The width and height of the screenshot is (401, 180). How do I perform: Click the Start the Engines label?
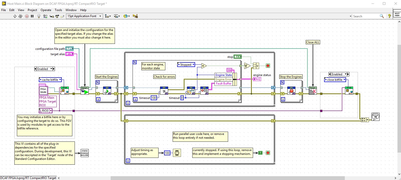click(107, 77)
